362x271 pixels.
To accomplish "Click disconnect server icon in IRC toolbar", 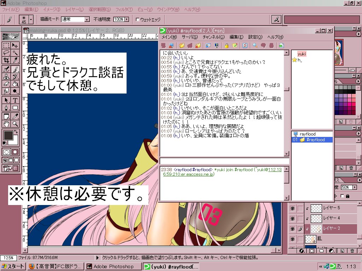I will pos(171,46).
